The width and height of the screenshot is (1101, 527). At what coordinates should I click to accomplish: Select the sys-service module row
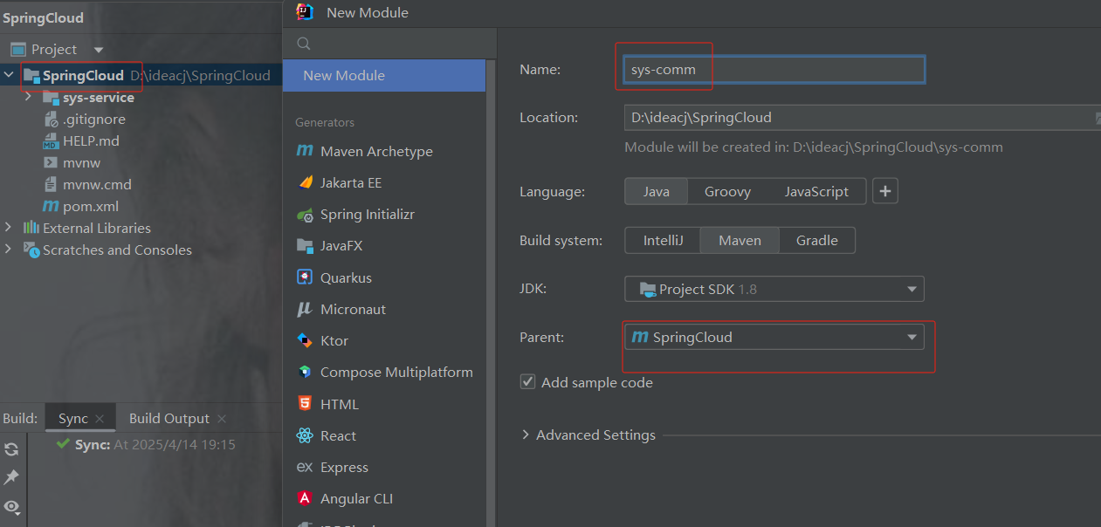point(141,97)
